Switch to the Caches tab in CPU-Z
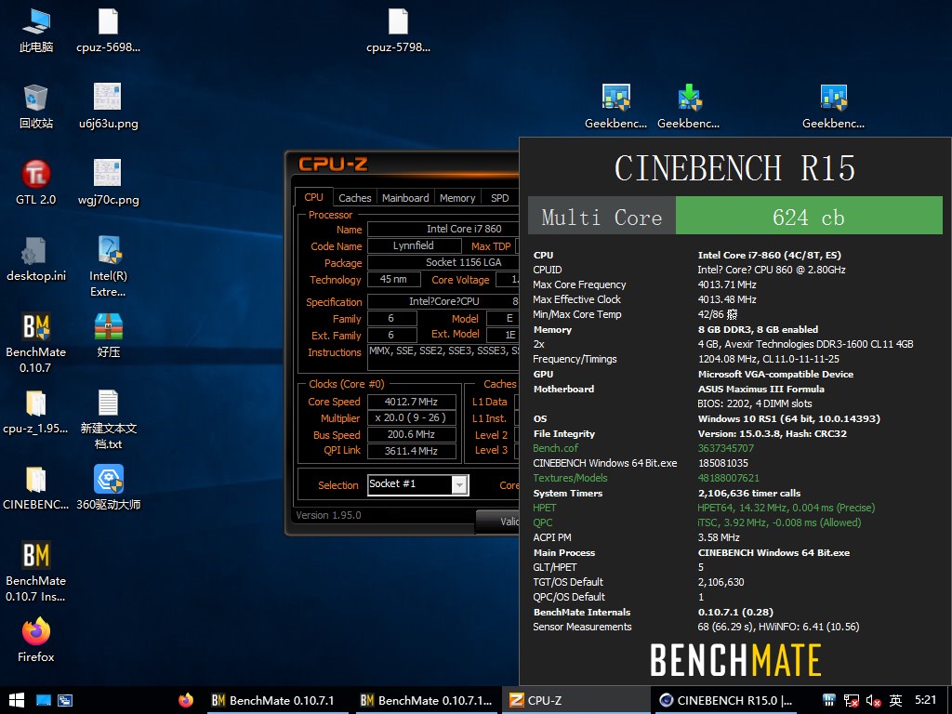The image size is (952, 714). (x=354, y=198)
